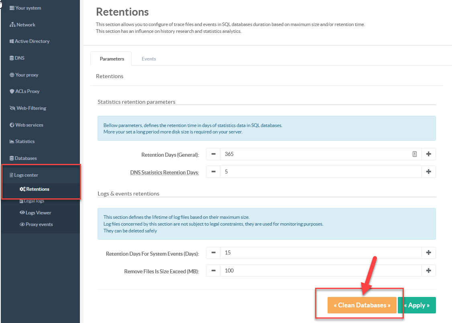
Task: Increase Retention Days (General) with plus
Action: pos(428,154)
